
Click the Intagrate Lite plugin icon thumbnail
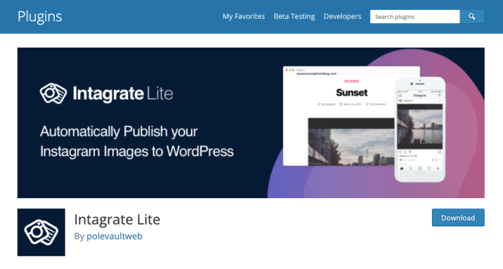[41, 232]
